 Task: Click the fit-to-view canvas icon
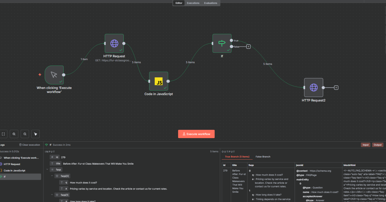pyautogui.click(x=3, y=134)
